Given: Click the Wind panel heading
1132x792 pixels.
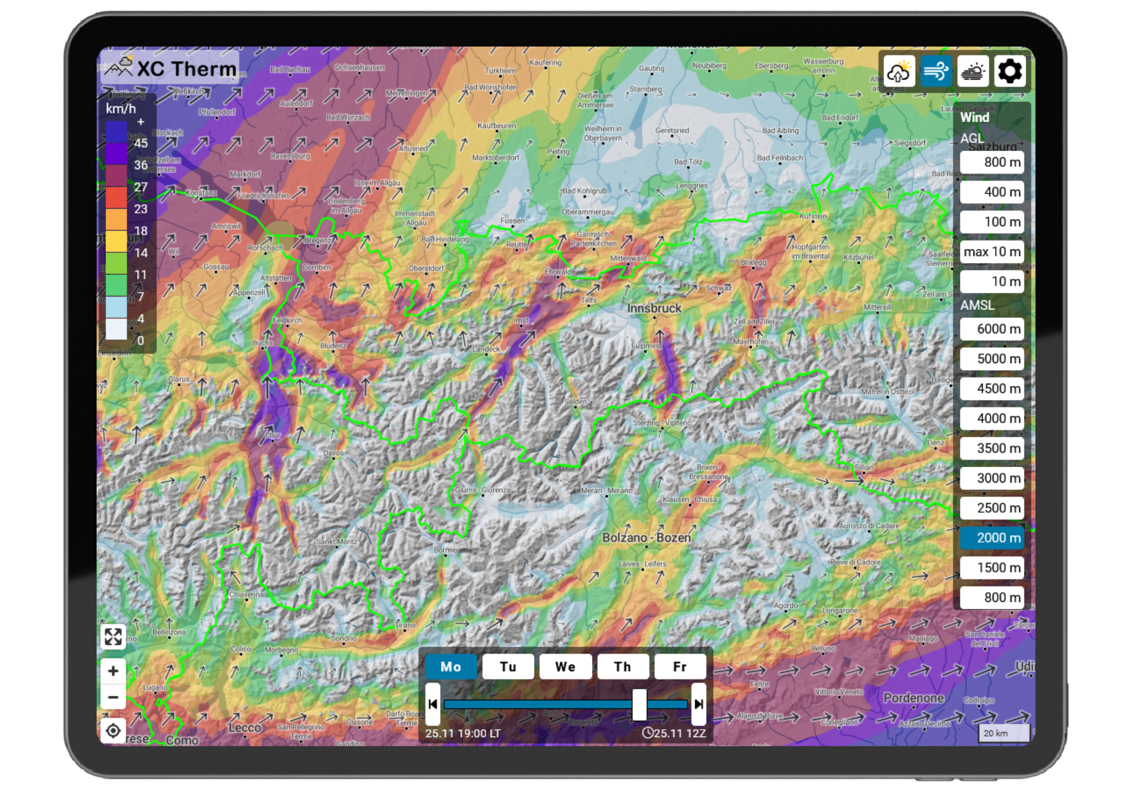Looking at the screenshot, I should click(x=975, y=117).
